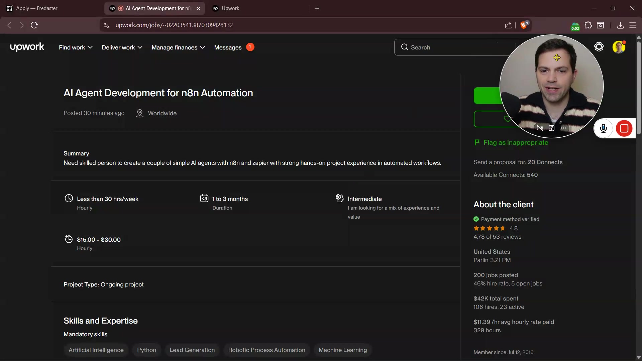Click the Brave Shields lion icon
This screenshot has width=642, height=361.
(524, 25)
